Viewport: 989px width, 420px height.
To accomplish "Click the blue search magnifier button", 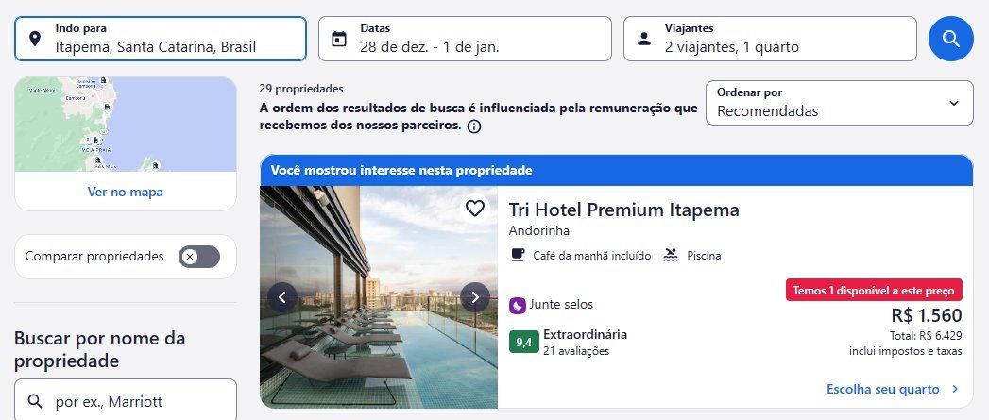I will tap(950, 39).
